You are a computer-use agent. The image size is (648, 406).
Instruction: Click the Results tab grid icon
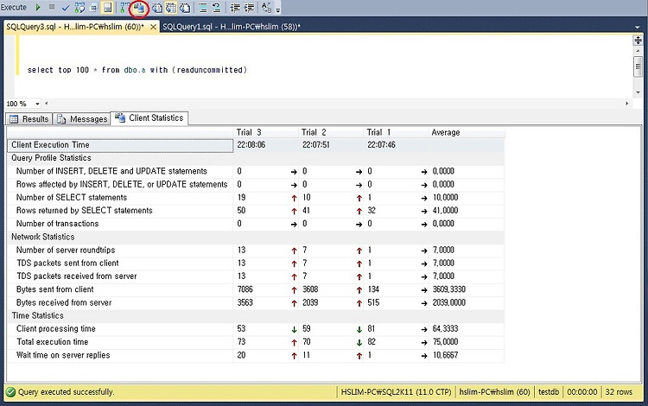click(14, 119)
